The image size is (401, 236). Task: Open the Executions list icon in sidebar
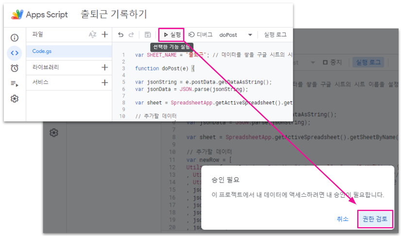point(15,84)
